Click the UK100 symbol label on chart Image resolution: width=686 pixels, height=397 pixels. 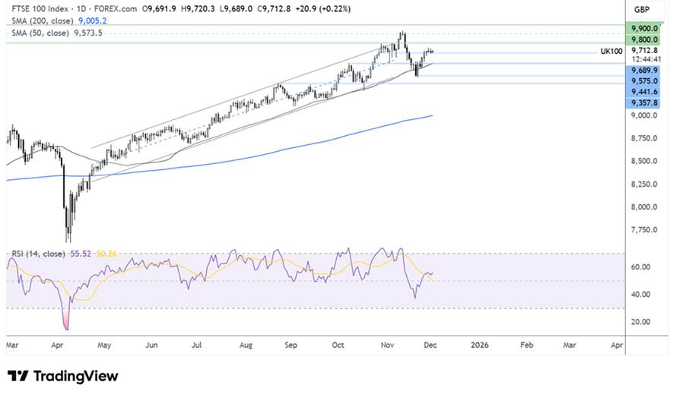[610, 51]
